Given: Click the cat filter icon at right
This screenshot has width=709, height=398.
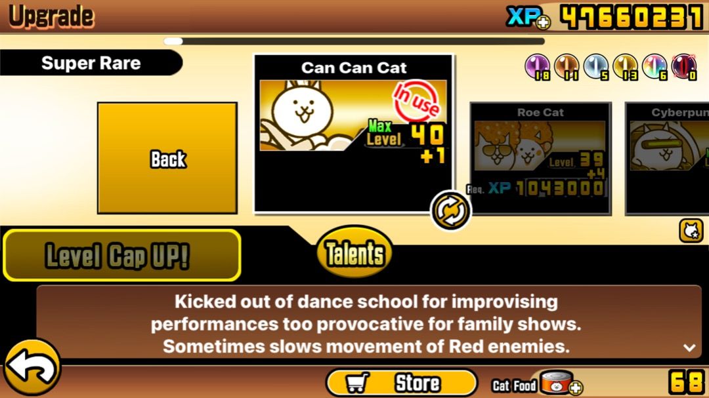Looking at the screenshot, I should [691, 230].
